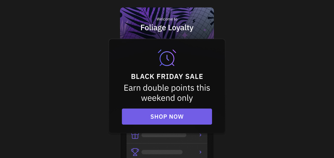
Task: Open the trophy row placeholder label
Action: 162,152
